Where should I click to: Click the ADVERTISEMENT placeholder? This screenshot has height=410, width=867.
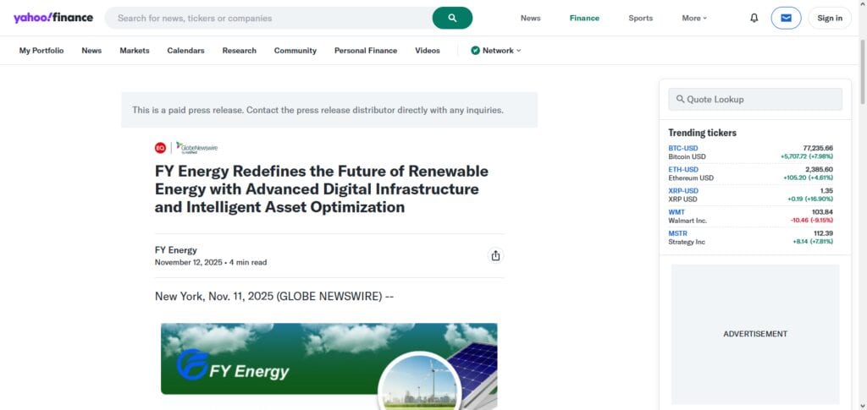[754, 334]
